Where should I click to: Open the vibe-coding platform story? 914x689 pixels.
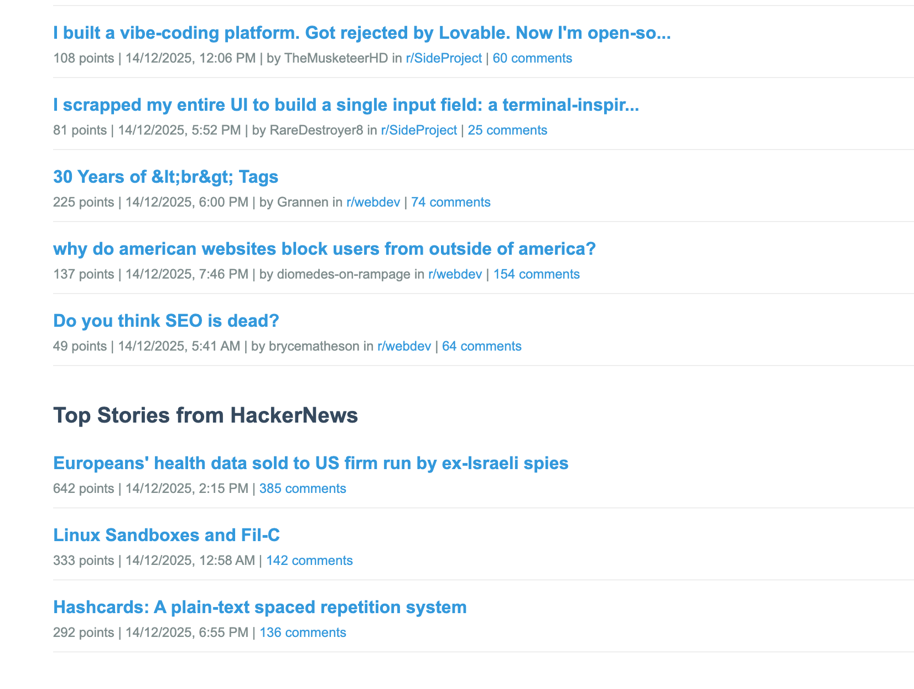362,33
